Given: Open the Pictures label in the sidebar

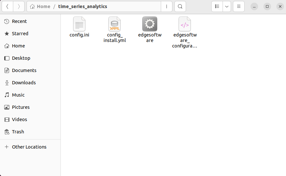Looking at the screenshot, I should [x=21, y=107].
